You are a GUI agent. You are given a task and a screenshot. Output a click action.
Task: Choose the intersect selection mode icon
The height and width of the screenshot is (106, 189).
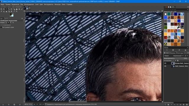click(13, 23)
